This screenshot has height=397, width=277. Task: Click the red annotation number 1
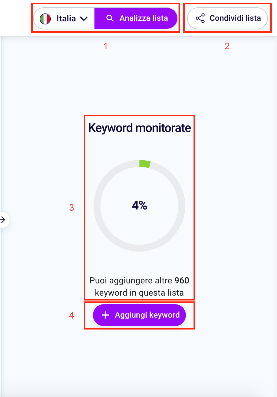[105, 46]
